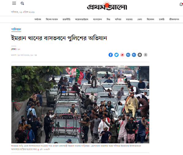Open the সর্বশেষ menu item
Image resolution: width=183 pixels, height=155 pixels.
pyautogui.click(x=38, y=19)
